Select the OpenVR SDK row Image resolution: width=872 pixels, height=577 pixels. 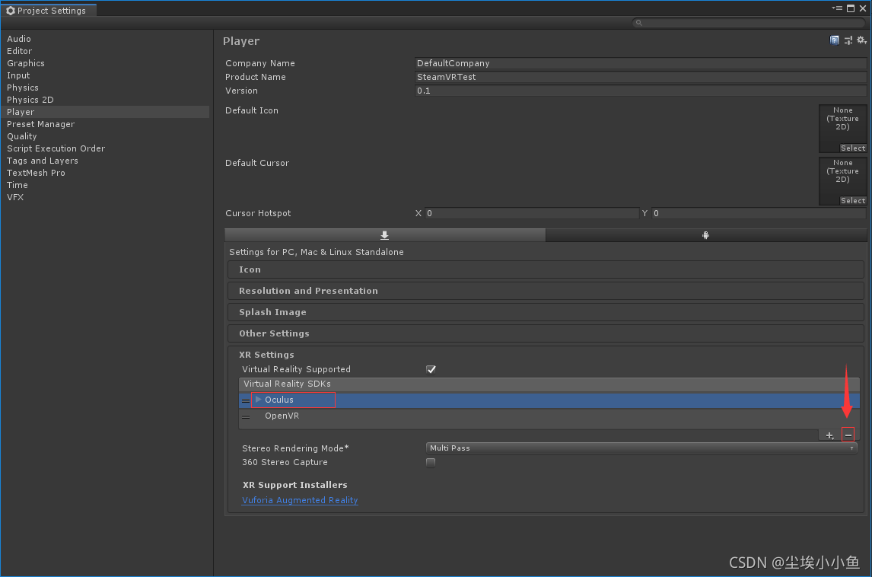(549, 416)
